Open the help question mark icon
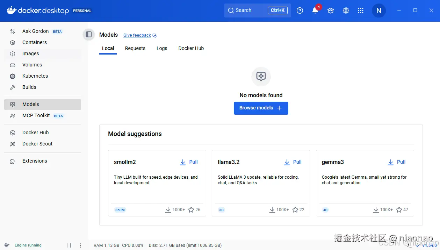This screenshot has width=440, height=250. 300,10
